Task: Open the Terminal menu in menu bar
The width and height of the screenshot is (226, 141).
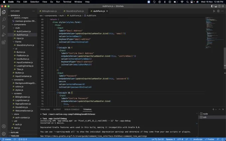Action: point(67,2)
